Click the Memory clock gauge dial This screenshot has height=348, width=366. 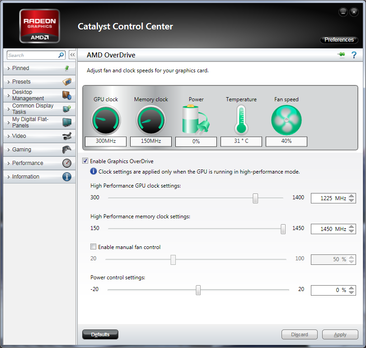pyautogui.click(x=151, y=120)
